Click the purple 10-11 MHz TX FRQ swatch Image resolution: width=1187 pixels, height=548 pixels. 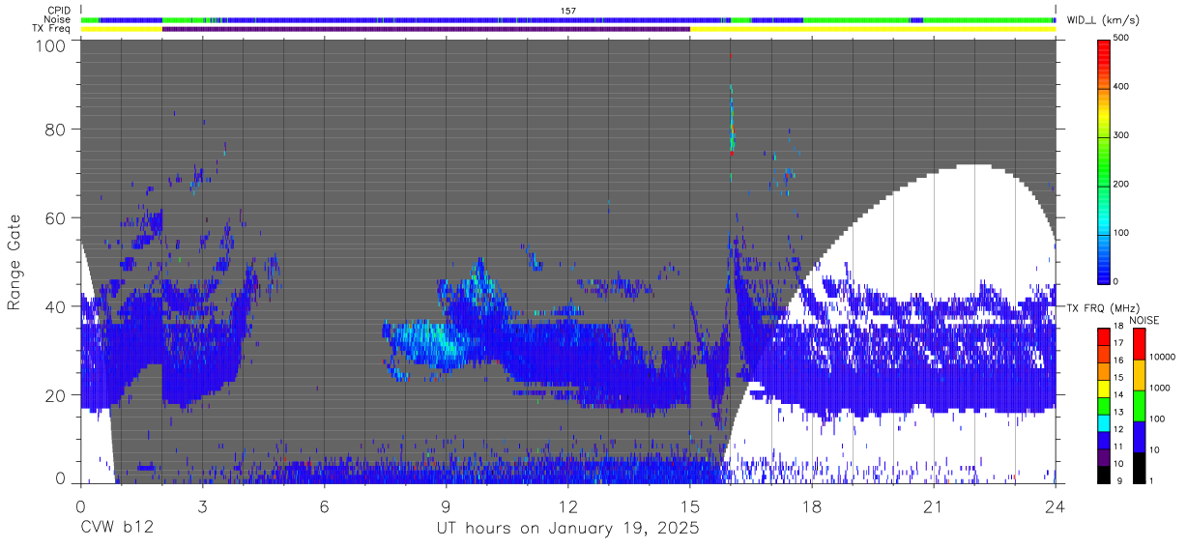point(1103,455)
